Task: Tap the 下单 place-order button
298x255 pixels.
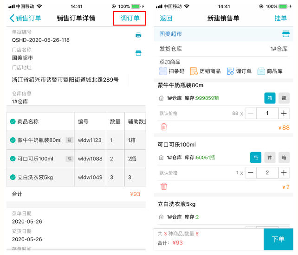Action: tap(279, 239)
